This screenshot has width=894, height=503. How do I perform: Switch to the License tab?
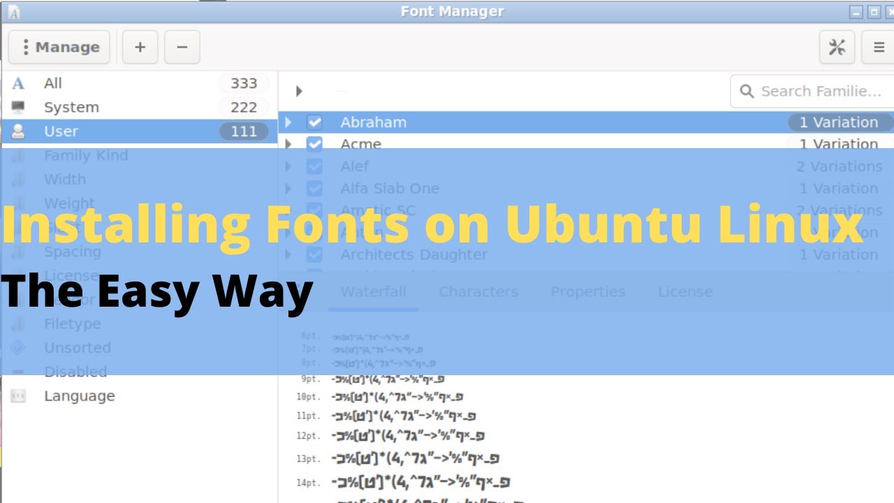(685, 292)
